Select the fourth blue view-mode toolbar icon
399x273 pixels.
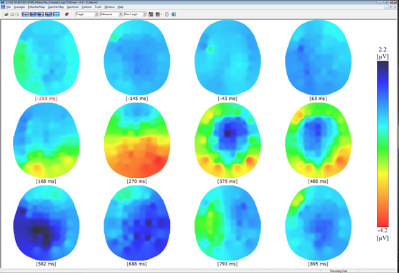click(x=48, y=14)
